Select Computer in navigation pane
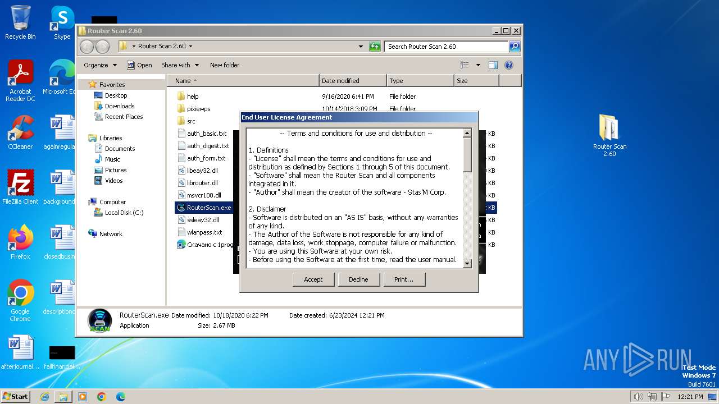Screen dimensions: 719x404 point(112,202)
